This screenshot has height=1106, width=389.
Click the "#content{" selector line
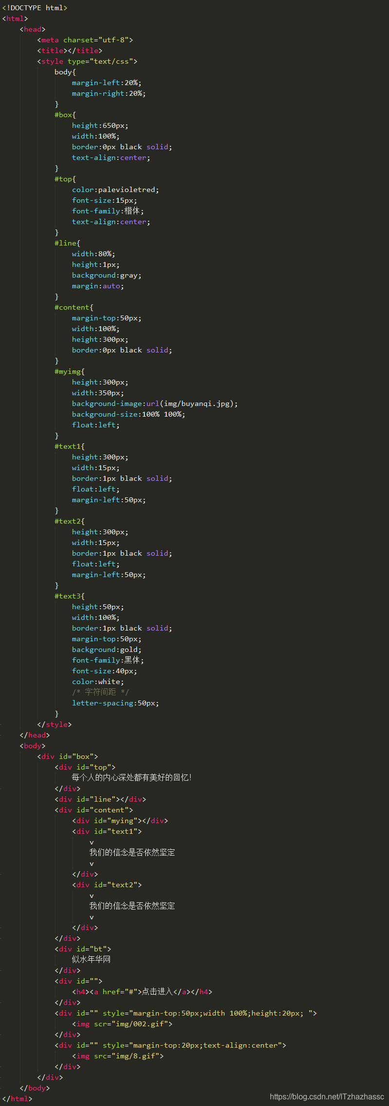74,307
